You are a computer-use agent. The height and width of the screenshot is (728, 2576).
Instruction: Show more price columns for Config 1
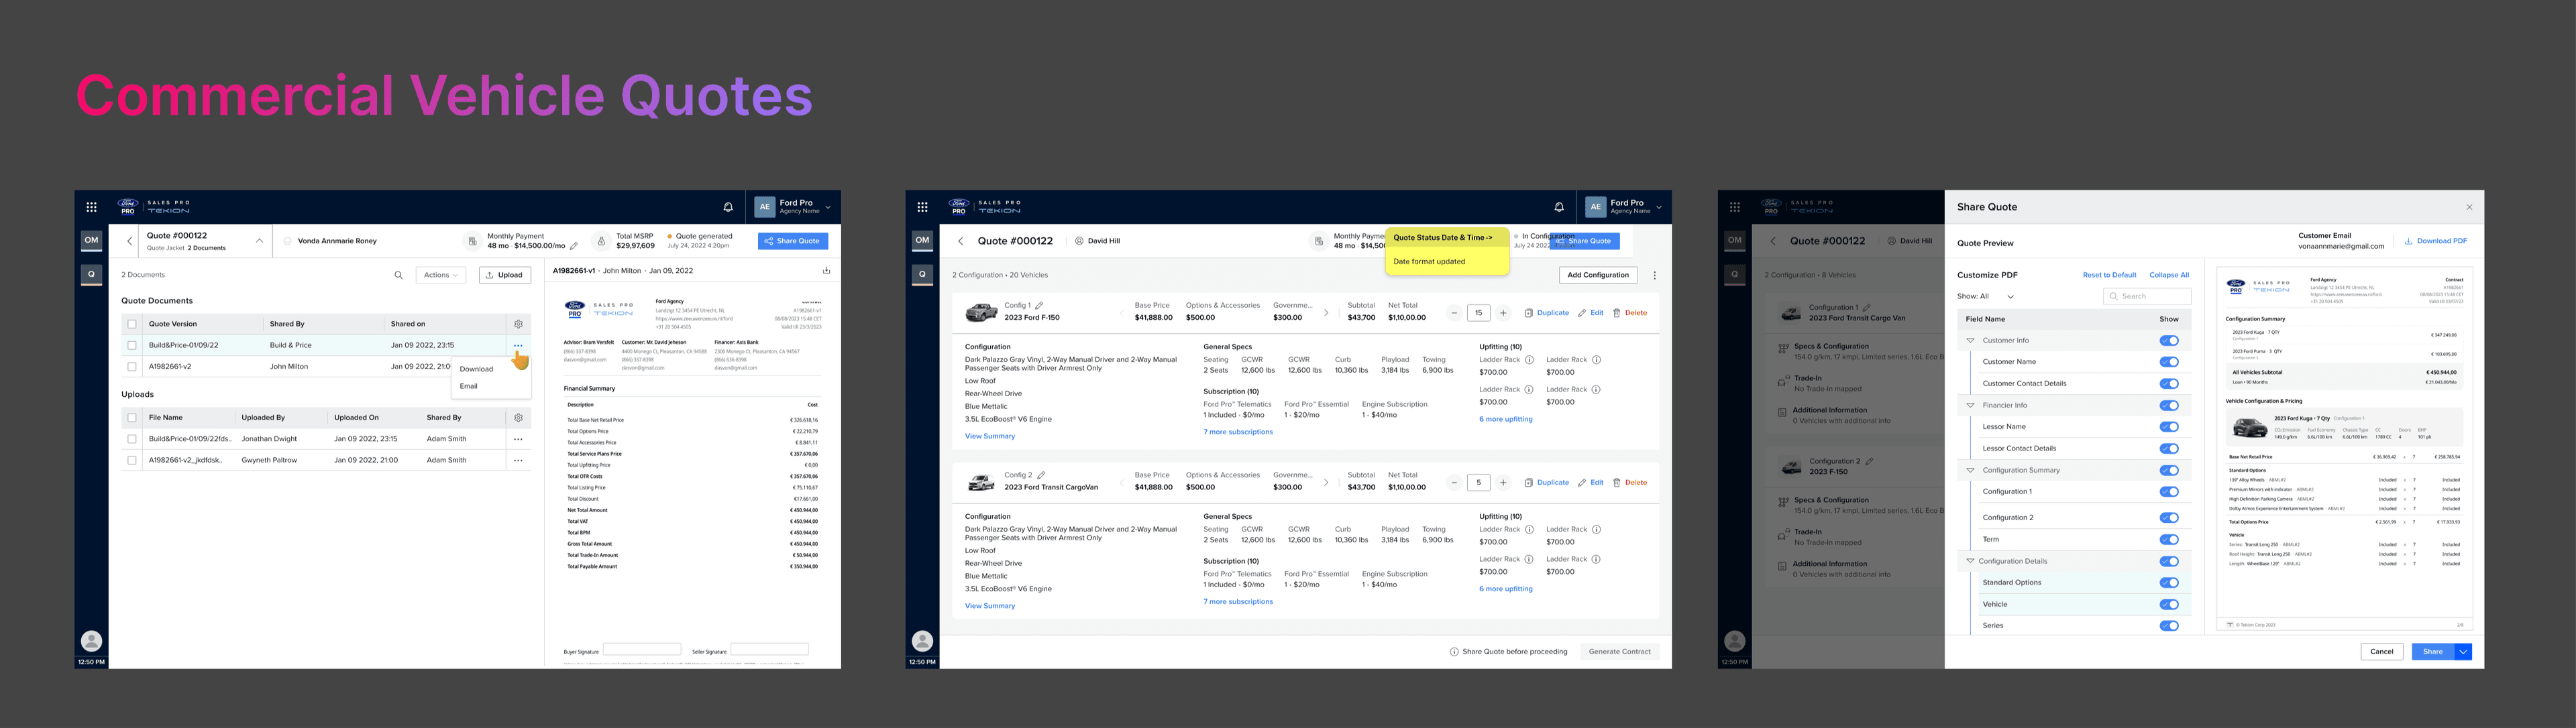1326,312
